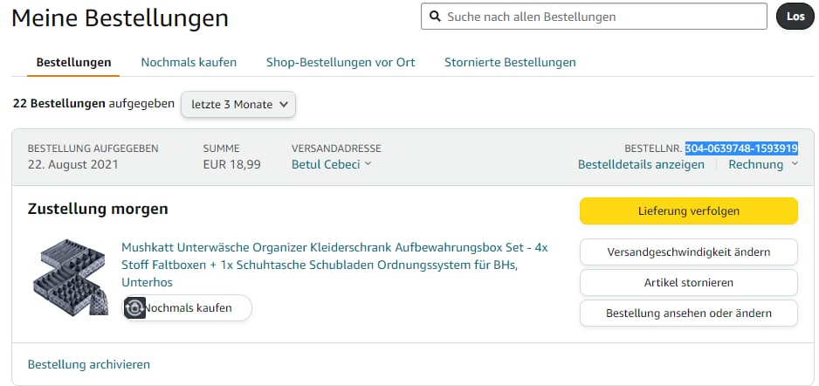The height and width of the screenshot is (386, 819).
Task: Switch to the Bestellungen tab
Action: pyautogui.click(x=73, y=62)
